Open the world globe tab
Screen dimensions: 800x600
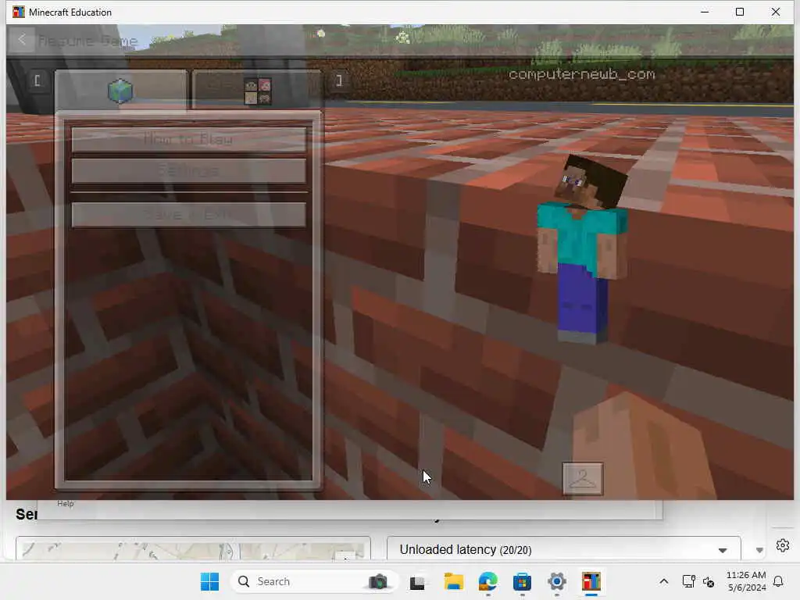click(121, 91)
